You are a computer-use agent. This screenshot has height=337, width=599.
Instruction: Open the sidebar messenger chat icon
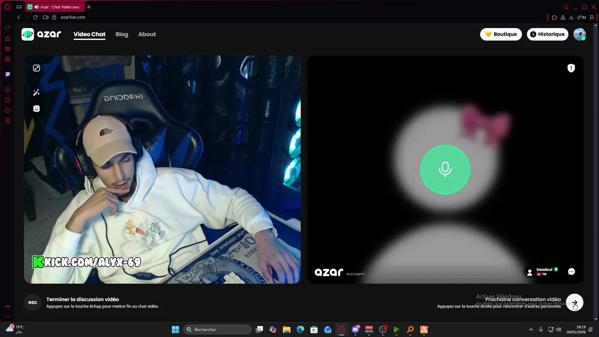tap(7, 49)
